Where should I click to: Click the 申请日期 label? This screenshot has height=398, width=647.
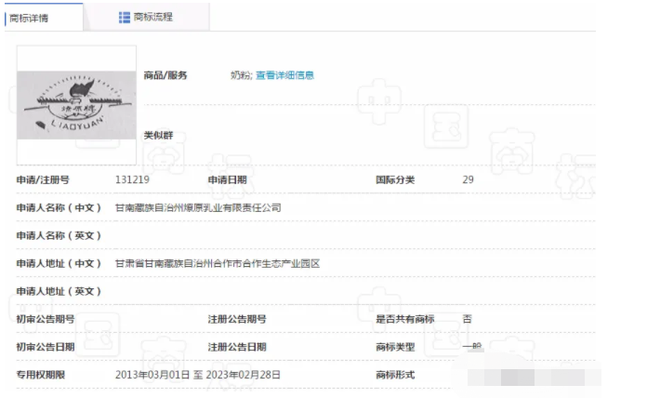coord(228,179)
